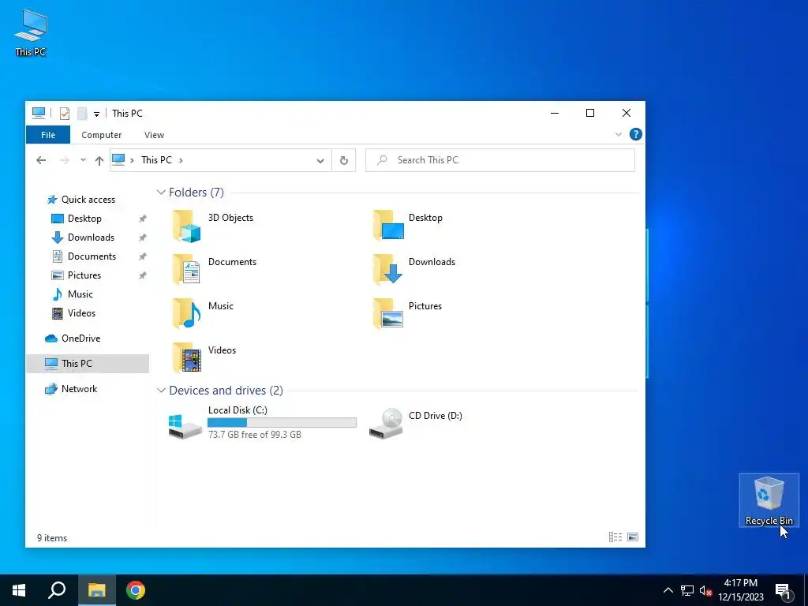
Task: Open the explorer Help question mark icon
Action: pos(636,134)
